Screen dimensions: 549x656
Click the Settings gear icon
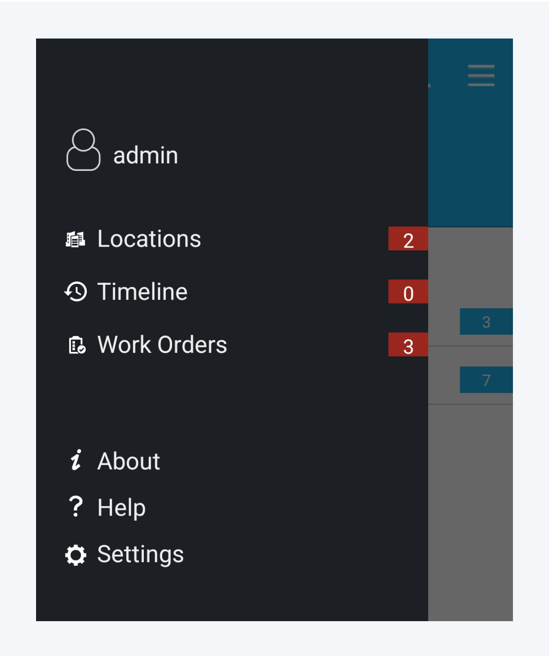tap(76, 555)
